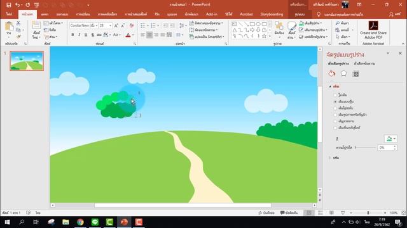Apply the Format Painter
Image resolution: width=407 pixels, height=228 pixels.
18,37
